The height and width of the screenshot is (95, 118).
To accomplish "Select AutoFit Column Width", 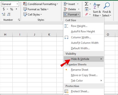I will point(84,43).
